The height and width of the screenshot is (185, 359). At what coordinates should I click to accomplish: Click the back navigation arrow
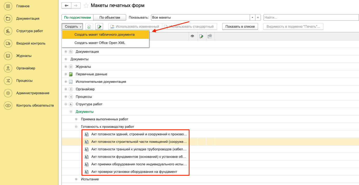pos(66,5)
